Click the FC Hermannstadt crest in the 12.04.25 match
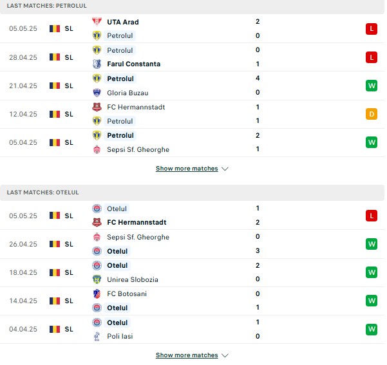The image size is (387, 365). click(x=97, y=107)
